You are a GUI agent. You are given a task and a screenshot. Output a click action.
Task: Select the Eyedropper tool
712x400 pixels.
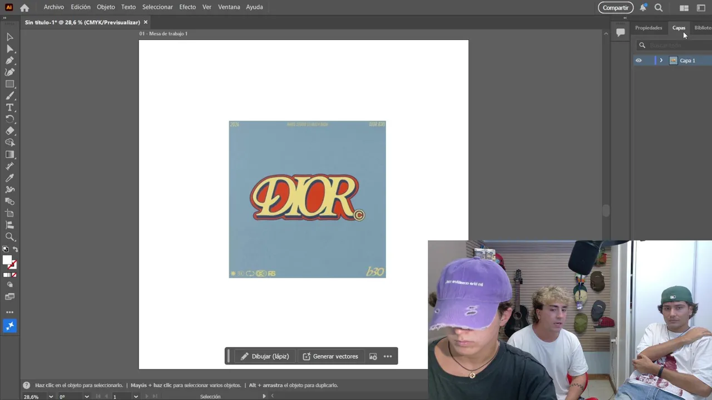point(9,178)
